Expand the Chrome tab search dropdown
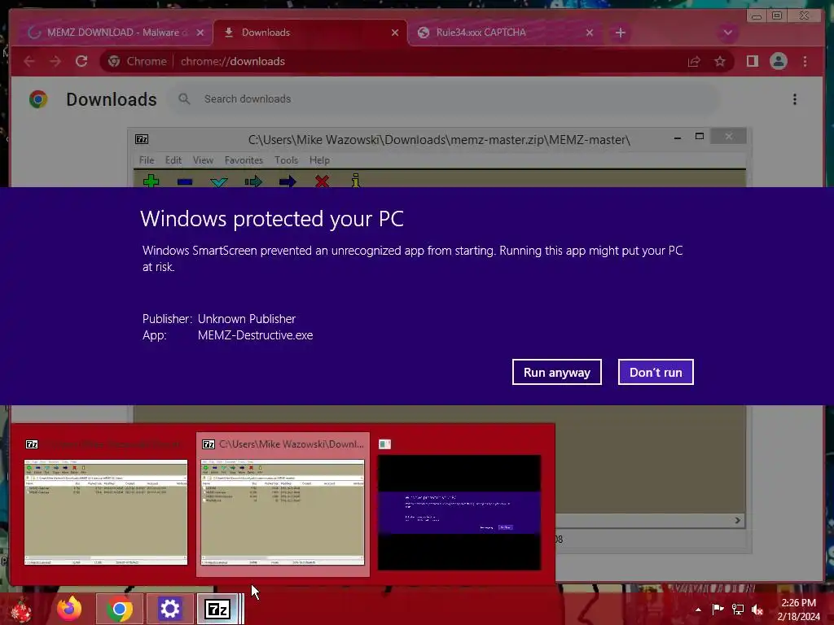 [727, 33]
